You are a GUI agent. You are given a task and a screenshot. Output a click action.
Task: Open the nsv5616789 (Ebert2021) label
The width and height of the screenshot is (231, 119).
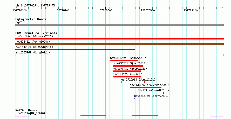(151, 96)
